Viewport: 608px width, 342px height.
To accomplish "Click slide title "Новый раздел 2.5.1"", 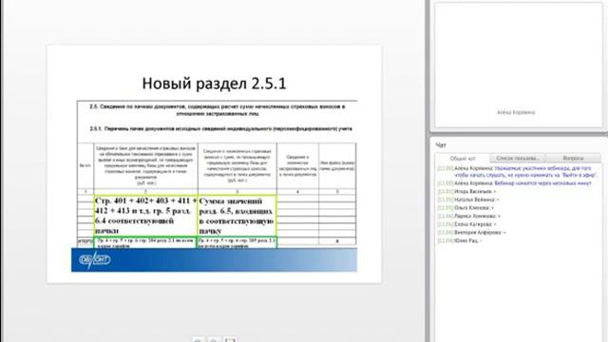I will [x=214, y=84].
